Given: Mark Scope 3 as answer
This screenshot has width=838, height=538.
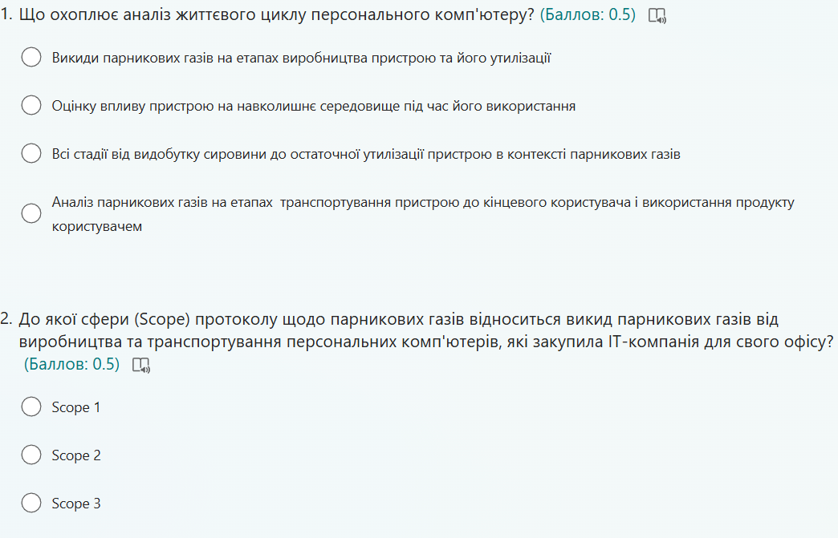Looking at the screenshot, I should pos(31,503).
